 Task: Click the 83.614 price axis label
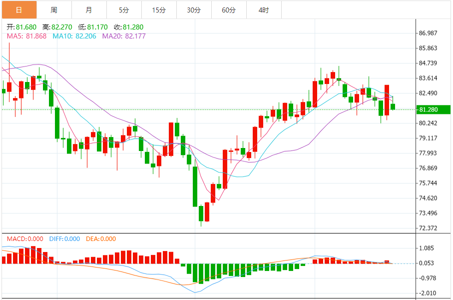click(428, 78)
